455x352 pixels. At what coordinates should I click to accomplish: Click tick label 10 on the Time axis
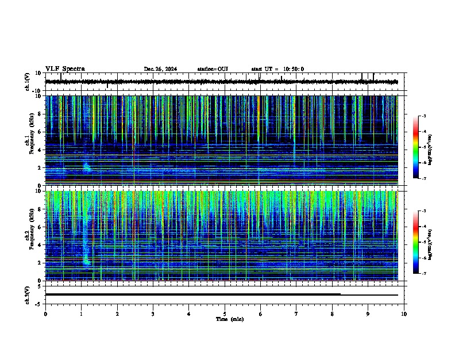point(404,314)
